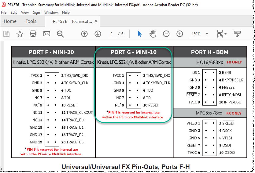Send the file by email envelope icon

(x=47, y=34)
